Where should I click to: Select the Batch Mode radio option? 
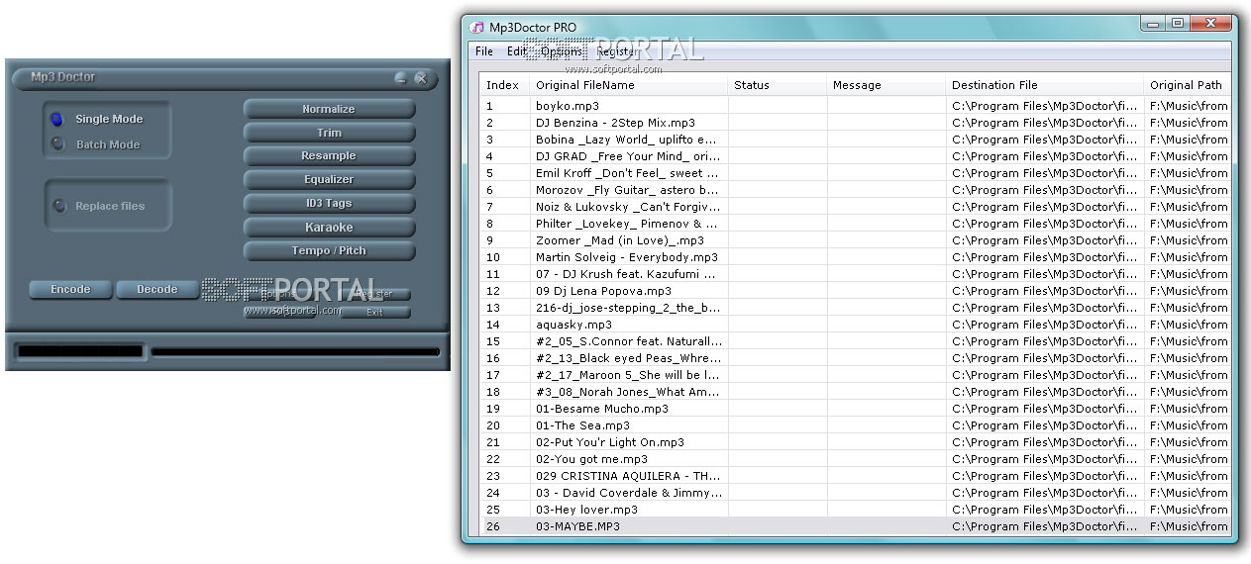coord(56,144)
